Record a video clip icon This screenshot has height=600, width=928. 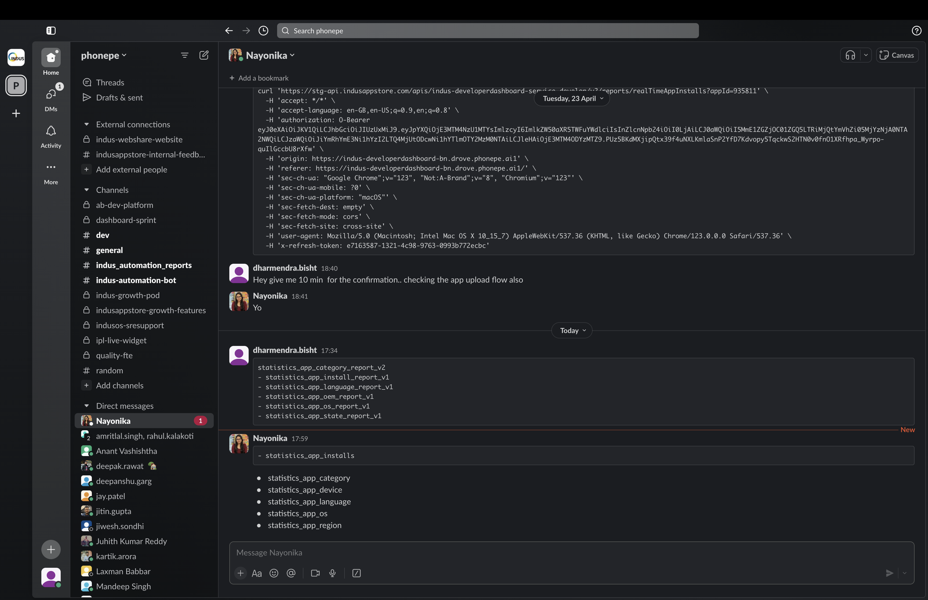point(316,573)
